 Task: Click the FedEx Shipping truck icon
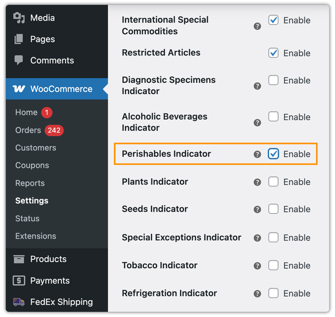point(19,302)
